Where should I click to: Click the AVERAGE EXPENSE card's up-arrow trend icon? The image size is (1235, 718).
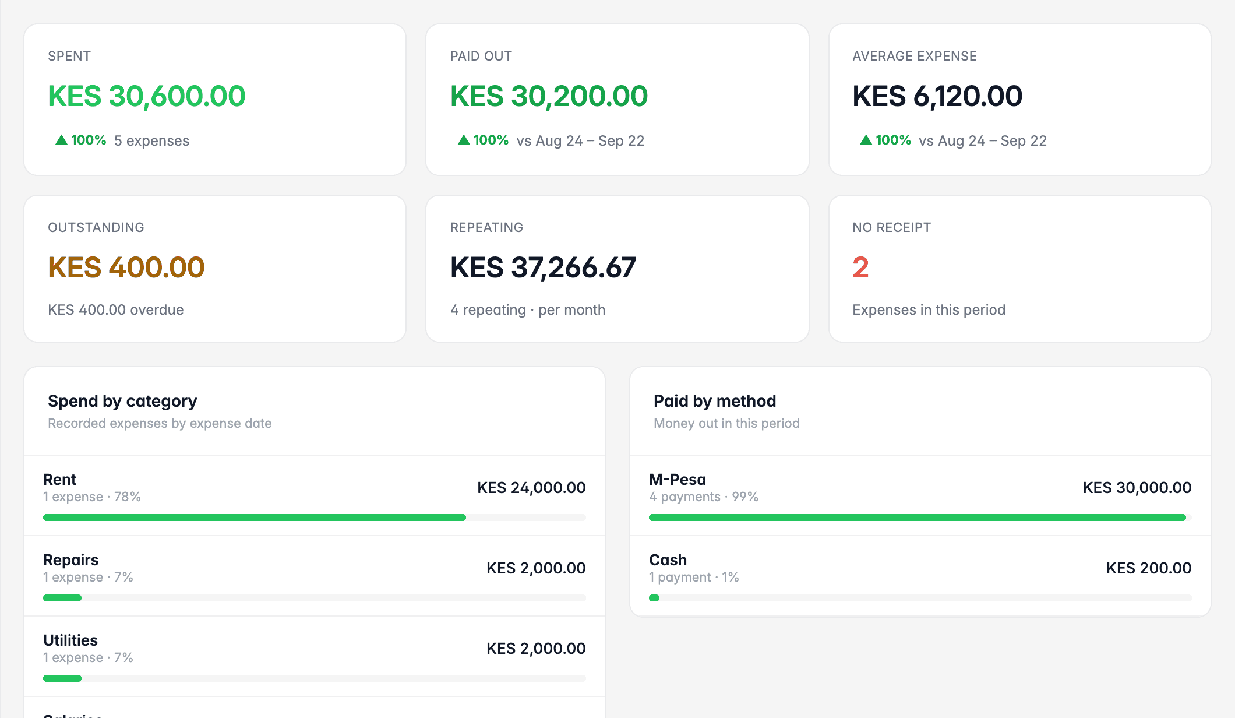(866, 140)
